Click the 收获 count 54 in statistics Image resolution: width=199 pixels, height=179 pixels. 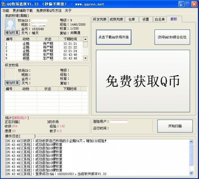click(16, 126)
